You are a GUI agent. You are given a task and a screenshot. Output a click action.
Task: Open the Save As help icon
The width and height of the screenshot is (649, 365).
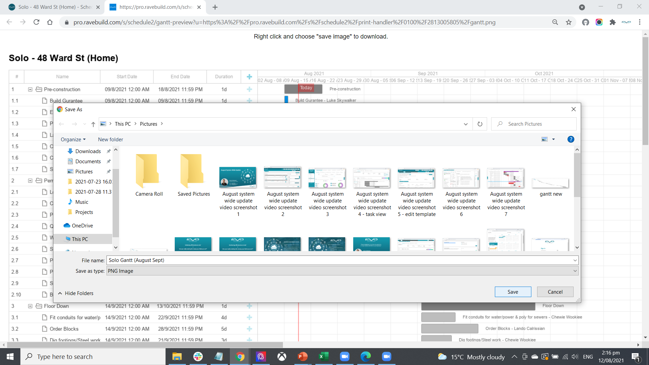(571, 139)
